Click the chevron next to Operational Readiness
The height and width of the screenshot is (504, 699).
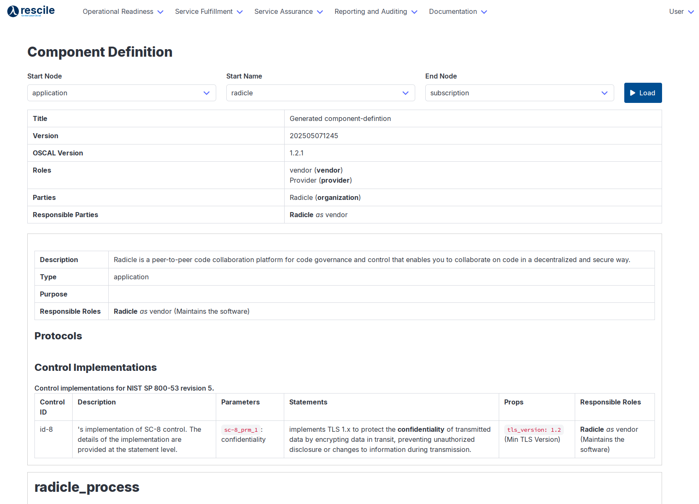pyautogui.click(x=160, y=12)
